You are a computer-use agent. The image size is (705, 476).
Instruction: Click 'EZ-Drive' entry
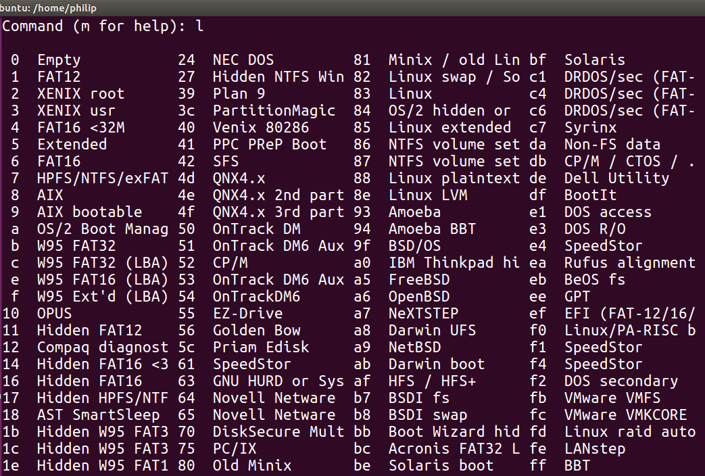[x=248, y=314]
